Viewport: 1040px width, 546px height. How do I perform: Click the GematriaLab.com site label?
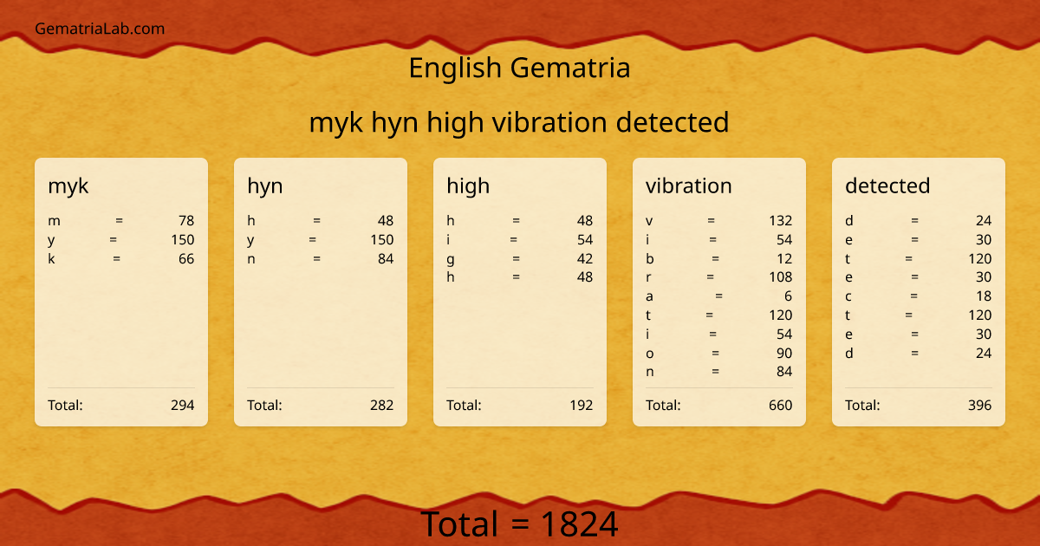(100, 29)
